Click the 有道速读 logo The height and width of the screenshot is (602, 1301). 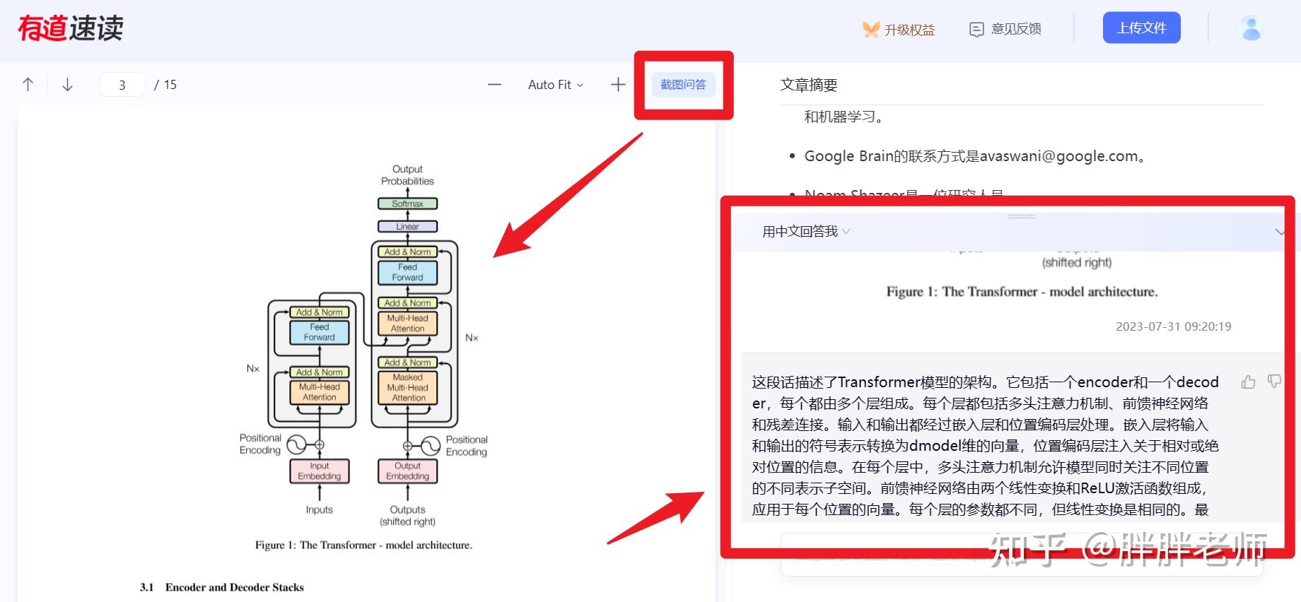coord(70,28)
